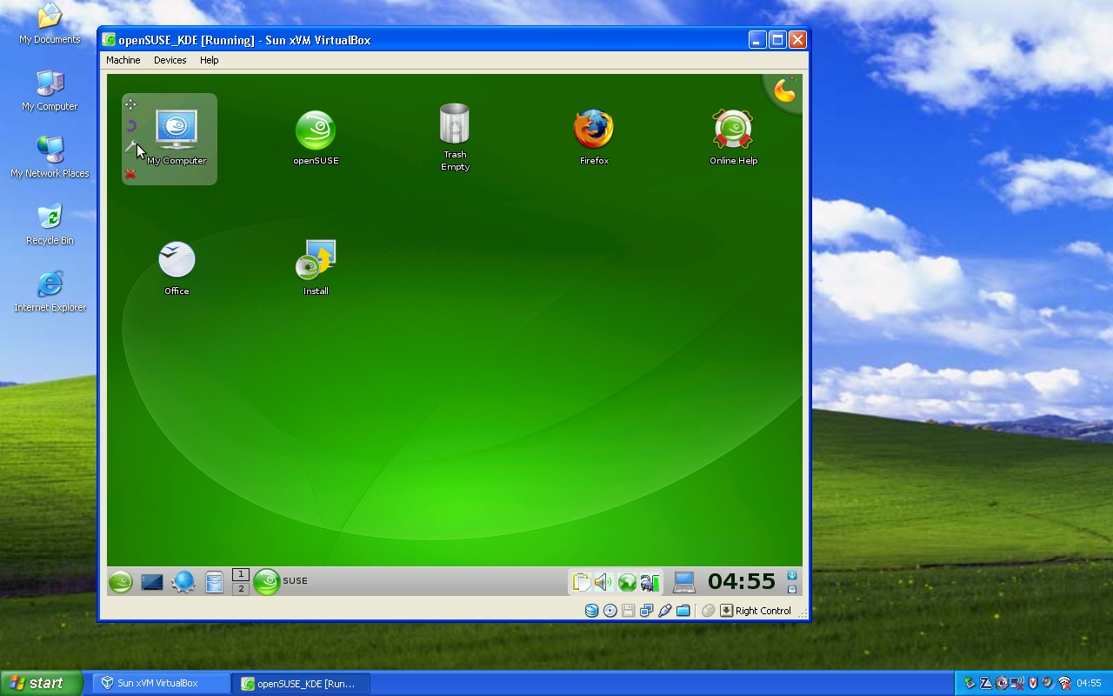Click the floppy disk status icon
Screen dimensions: 1113x696
pyautogui.click(x=629, y=611)
